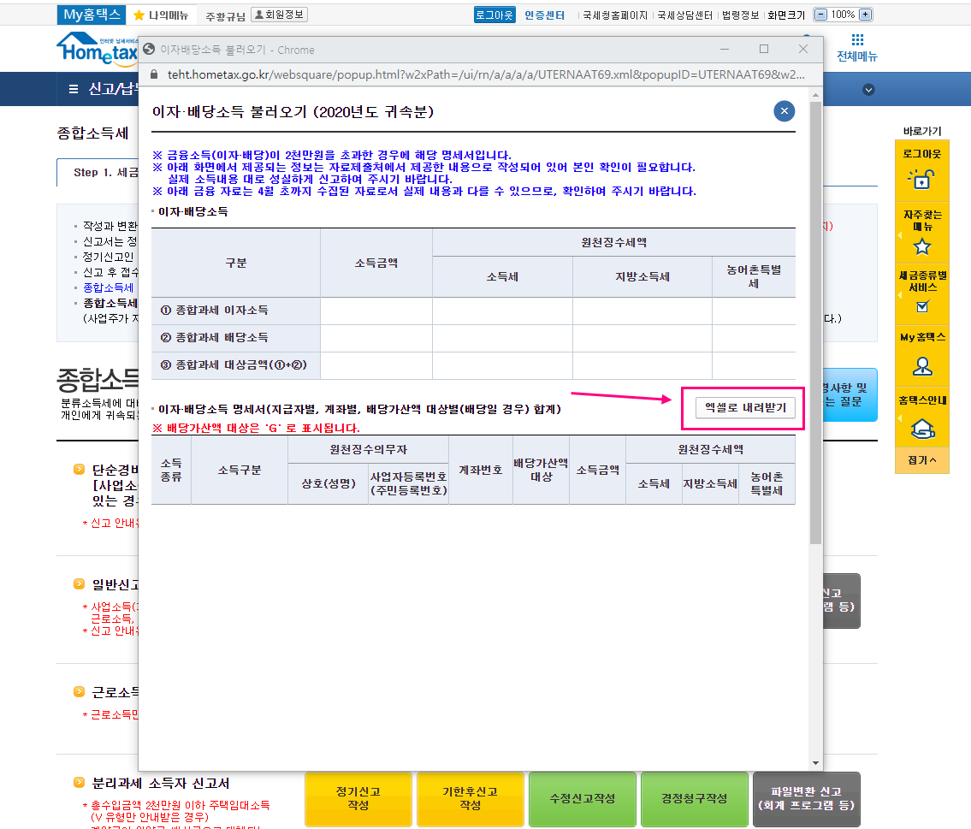Click the globe icon in Chrome title bar
Screen dimensions: 971x829
[149, 50]
